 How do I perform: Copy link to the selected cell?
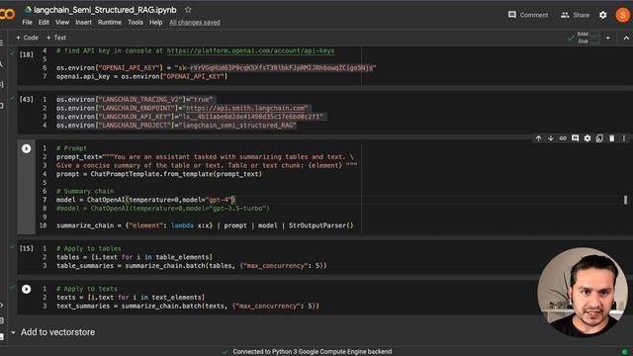click(x=563, y=138)
